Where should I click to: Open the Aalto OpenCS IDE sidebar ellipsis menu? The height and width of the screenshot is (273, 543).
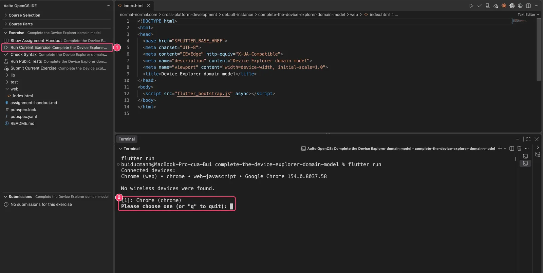point(108,6)
